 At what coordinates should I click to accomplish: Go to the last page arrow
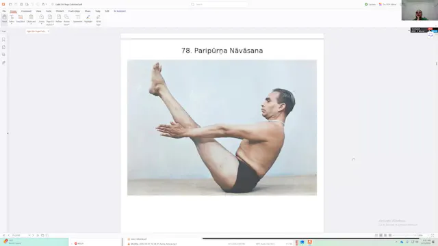pos(38,235)
